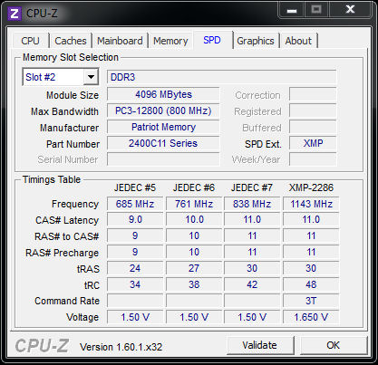378x365 pixels.
Task: Select the SPD tab
Action: pyautogui.click(x=212, y=40)
